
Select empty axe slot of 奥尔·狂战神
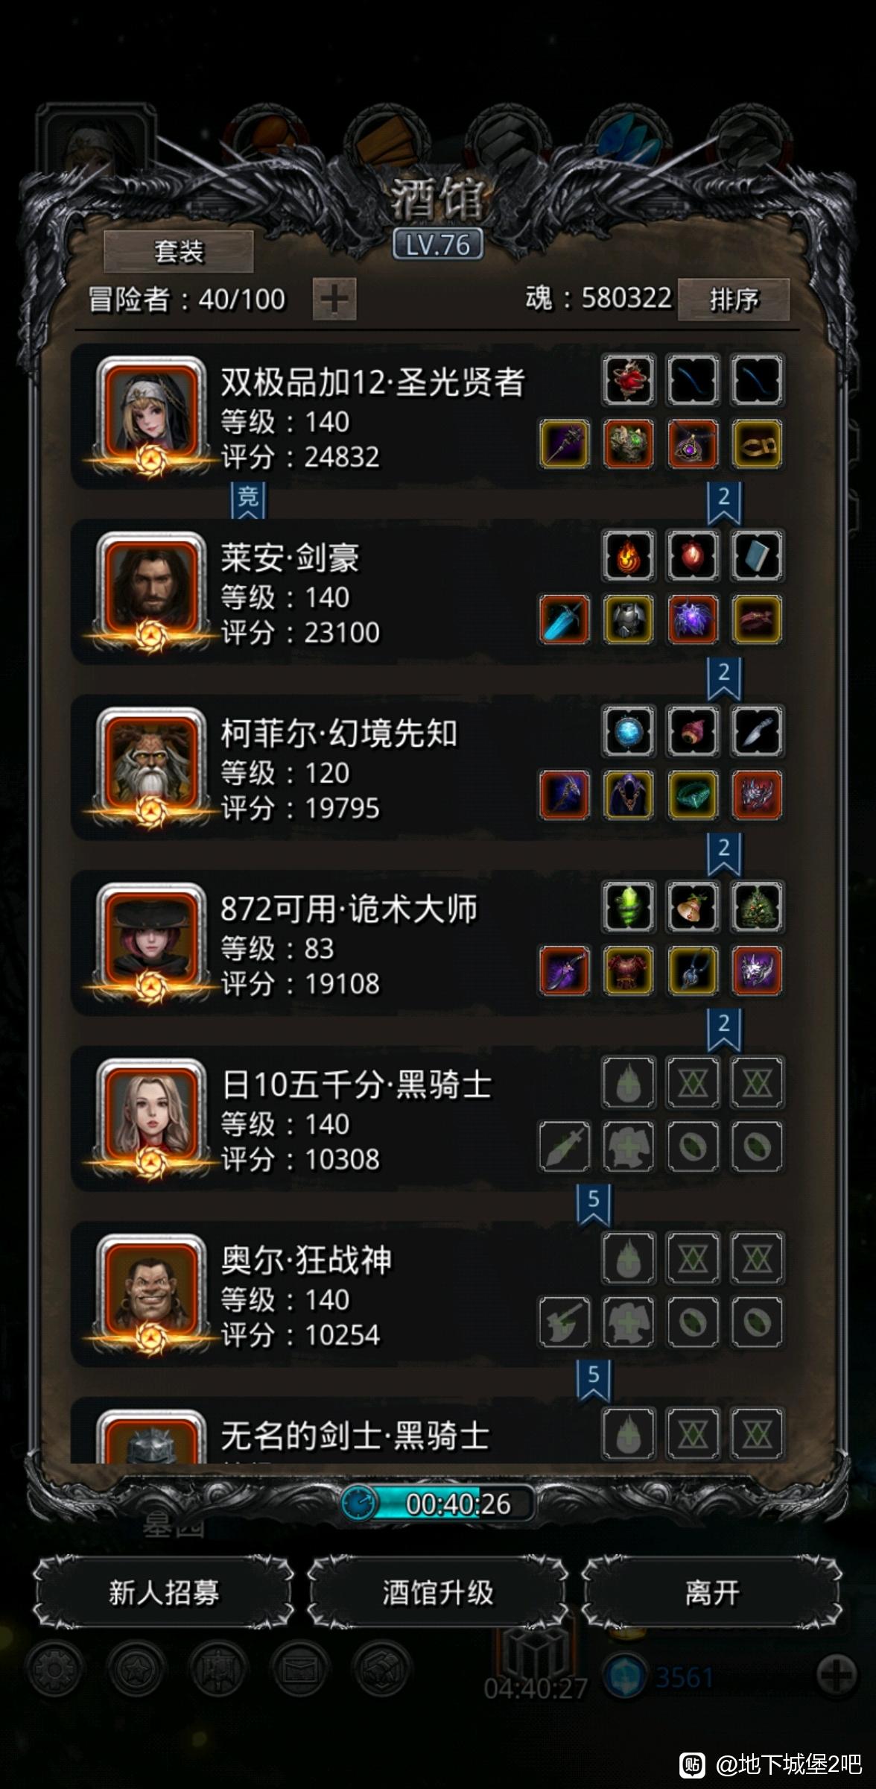pos(565,1322)
